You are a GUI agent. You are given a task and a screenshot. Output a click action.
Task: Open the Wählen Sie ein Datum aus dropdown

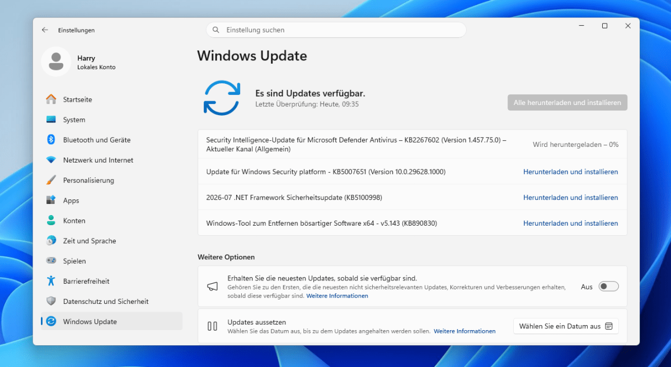566,326
